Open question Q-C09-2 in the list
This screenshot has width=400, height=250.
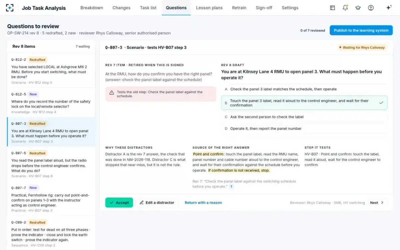(51, 233)
